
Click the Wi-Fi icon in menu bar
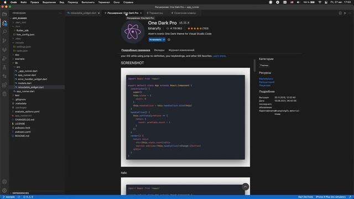(x=320, y=2)
